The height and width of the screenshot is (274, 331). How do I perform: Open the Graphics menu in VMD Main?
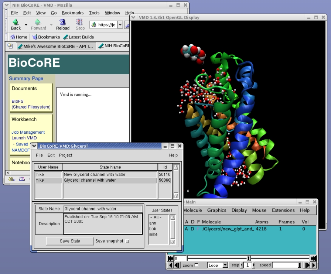click(x=216, y=210)
